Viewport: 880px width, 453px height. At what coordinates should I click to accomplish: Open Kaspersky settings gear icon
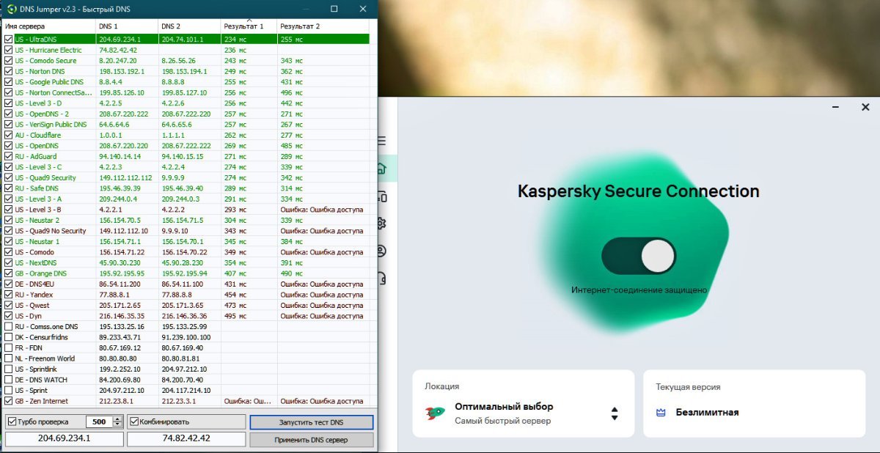pos(381,224)
